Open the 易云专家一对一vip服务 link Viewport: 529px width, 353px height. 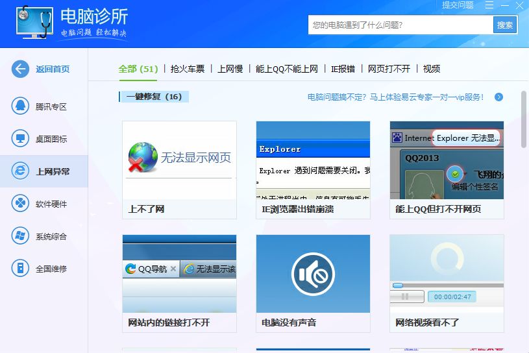[396, 97]
